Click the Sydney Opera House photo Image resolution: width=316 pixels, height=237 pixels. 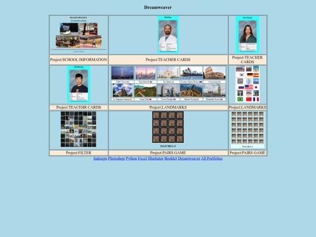click(x=191, y=73)
